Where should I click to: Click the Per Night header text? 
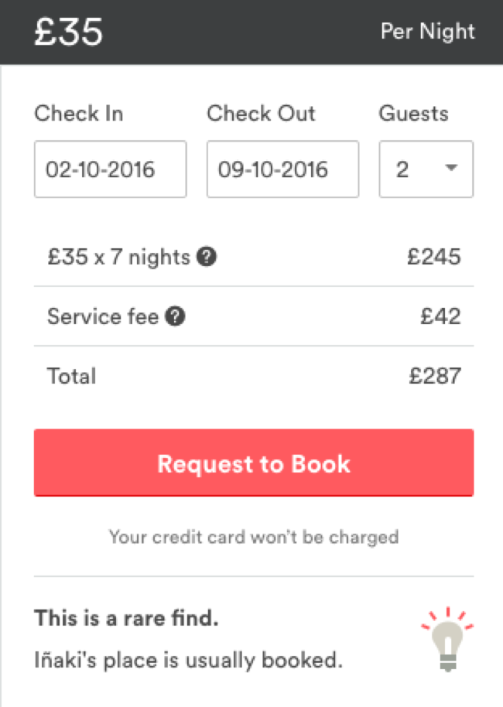428,32
